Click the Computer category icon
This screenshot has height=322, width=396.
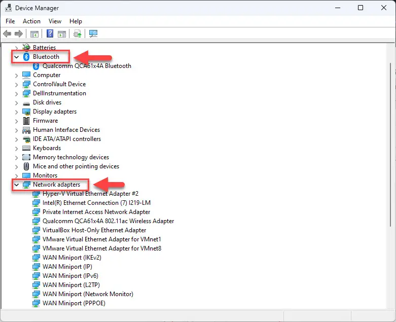[x=26, y=75]
